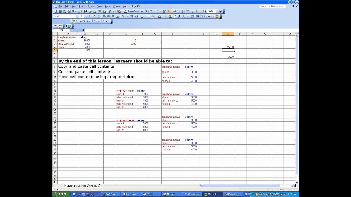Open the Arial font name dropdown

(x=77, y=16)
